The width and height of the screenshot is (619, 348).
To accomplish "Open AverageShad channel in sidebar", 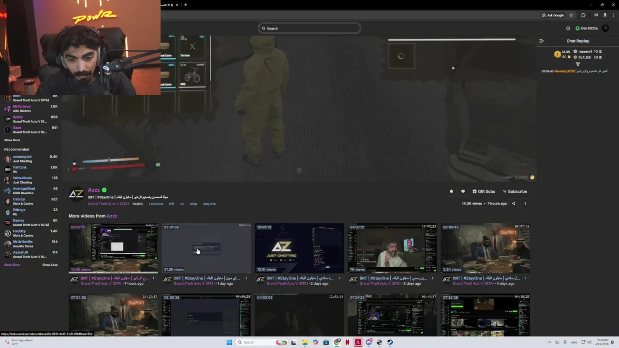I will pyautogui.click(x=30, y=190).
